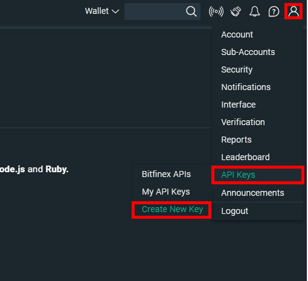
Task: Open the notifications bell icon
Action: [255, 11]
